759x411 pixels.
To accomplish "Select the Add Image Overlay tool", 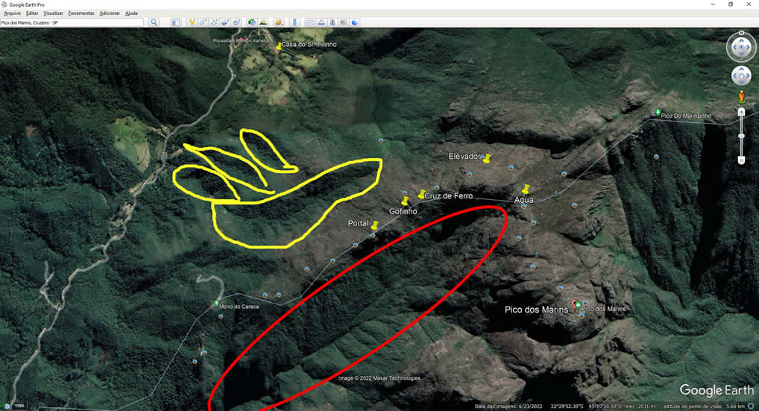I will pyautogui.click(x=225, y=22).
